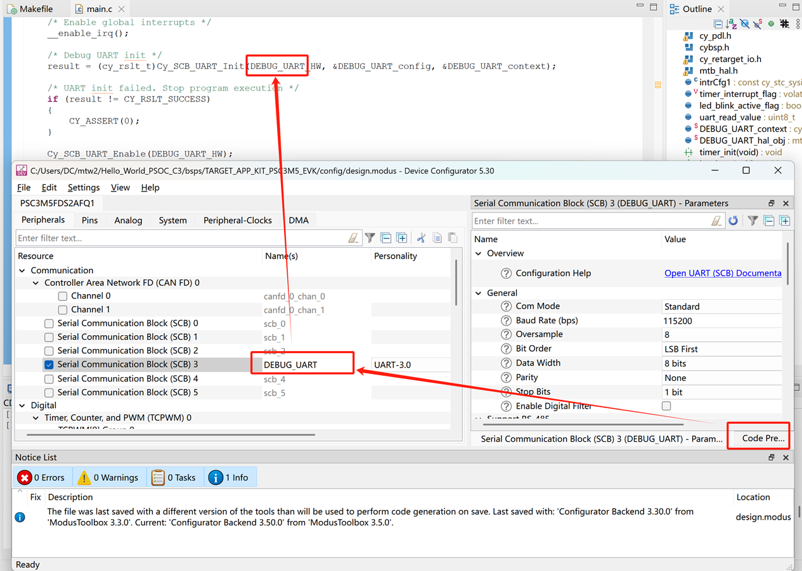The width and height of the screenshot is (802, 571).
Task: Reset parameters using the blue refresh icon
Action: 733,221
